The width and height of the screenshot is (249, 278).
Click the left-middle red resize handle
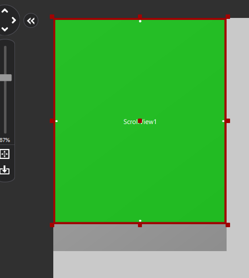(52, 121)
